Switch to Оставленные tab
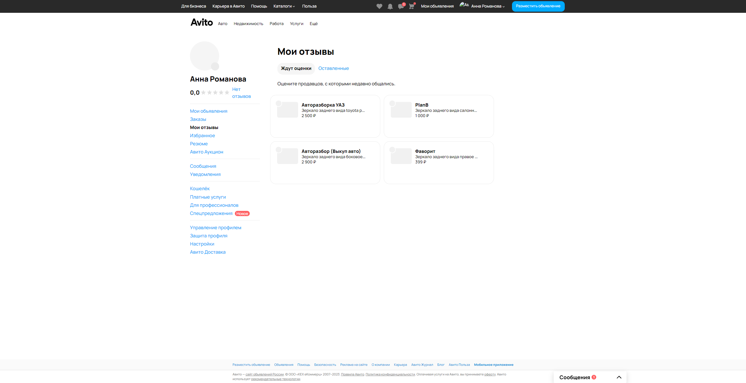The width and height of the screenshot is (746, 383). (x=333, y=68)
